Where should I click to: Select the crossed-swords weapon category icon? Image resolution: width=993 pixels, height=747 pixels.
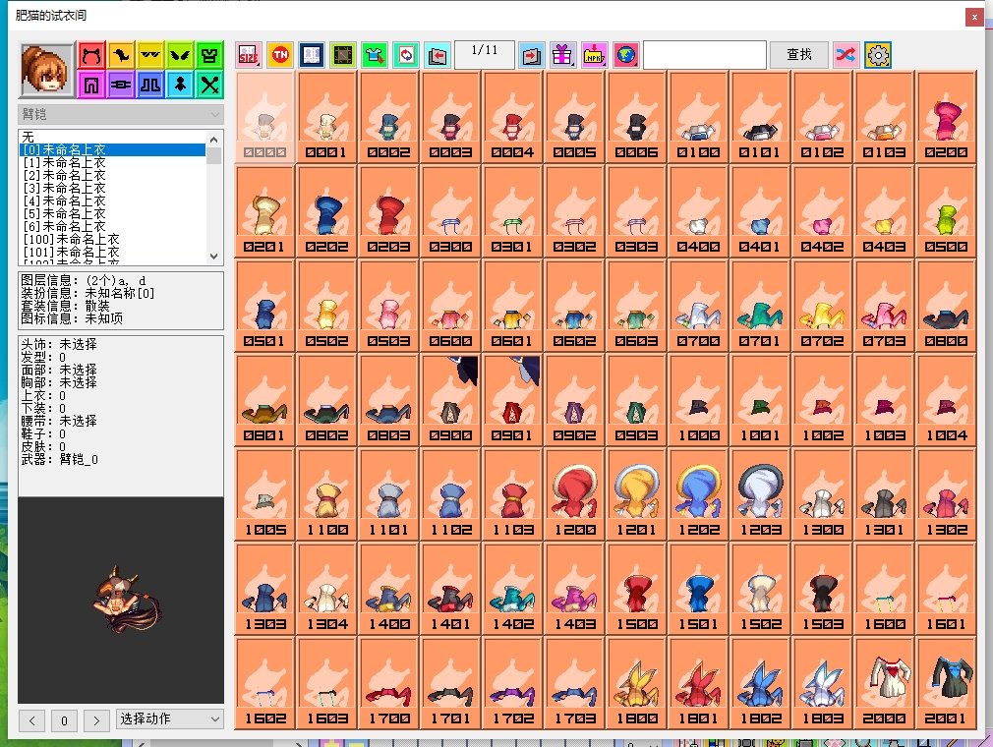(x=209, y=85)
